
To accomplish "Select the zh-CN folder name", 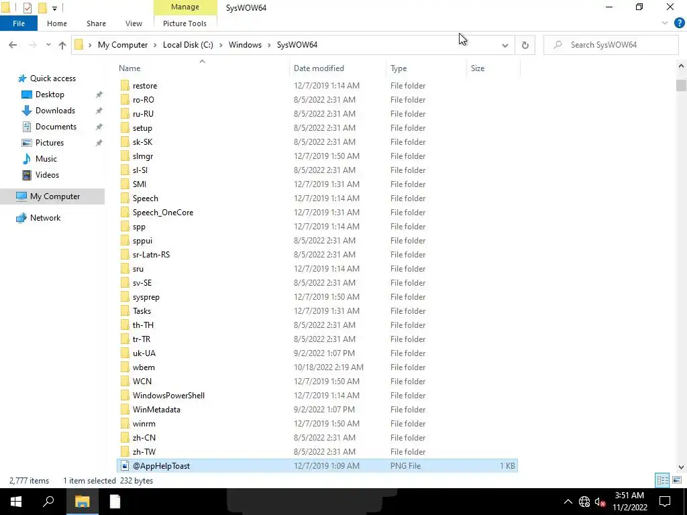I will [144, 437].
